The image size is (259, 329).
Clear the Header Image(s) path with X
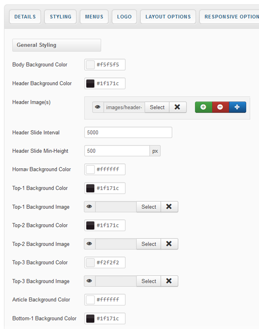coord(177,107)
